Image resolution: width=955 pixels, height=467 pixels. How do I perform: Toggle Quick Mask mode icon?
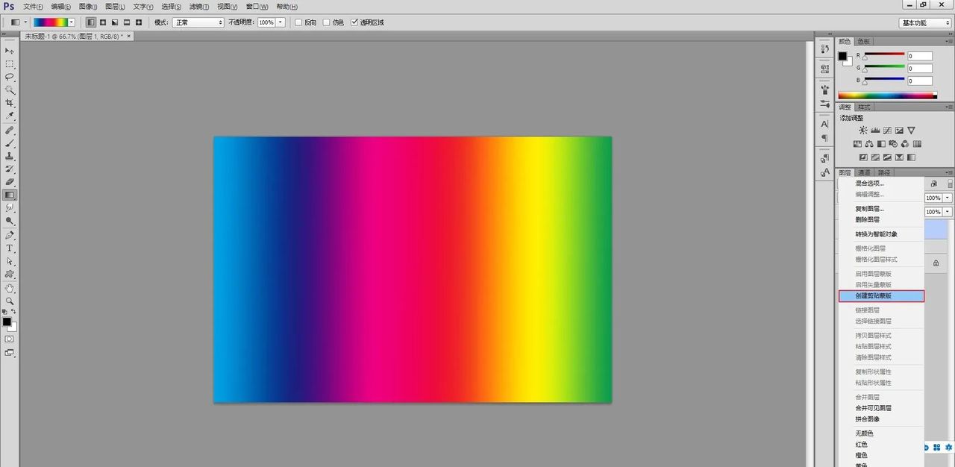click(x=10, y=339)
